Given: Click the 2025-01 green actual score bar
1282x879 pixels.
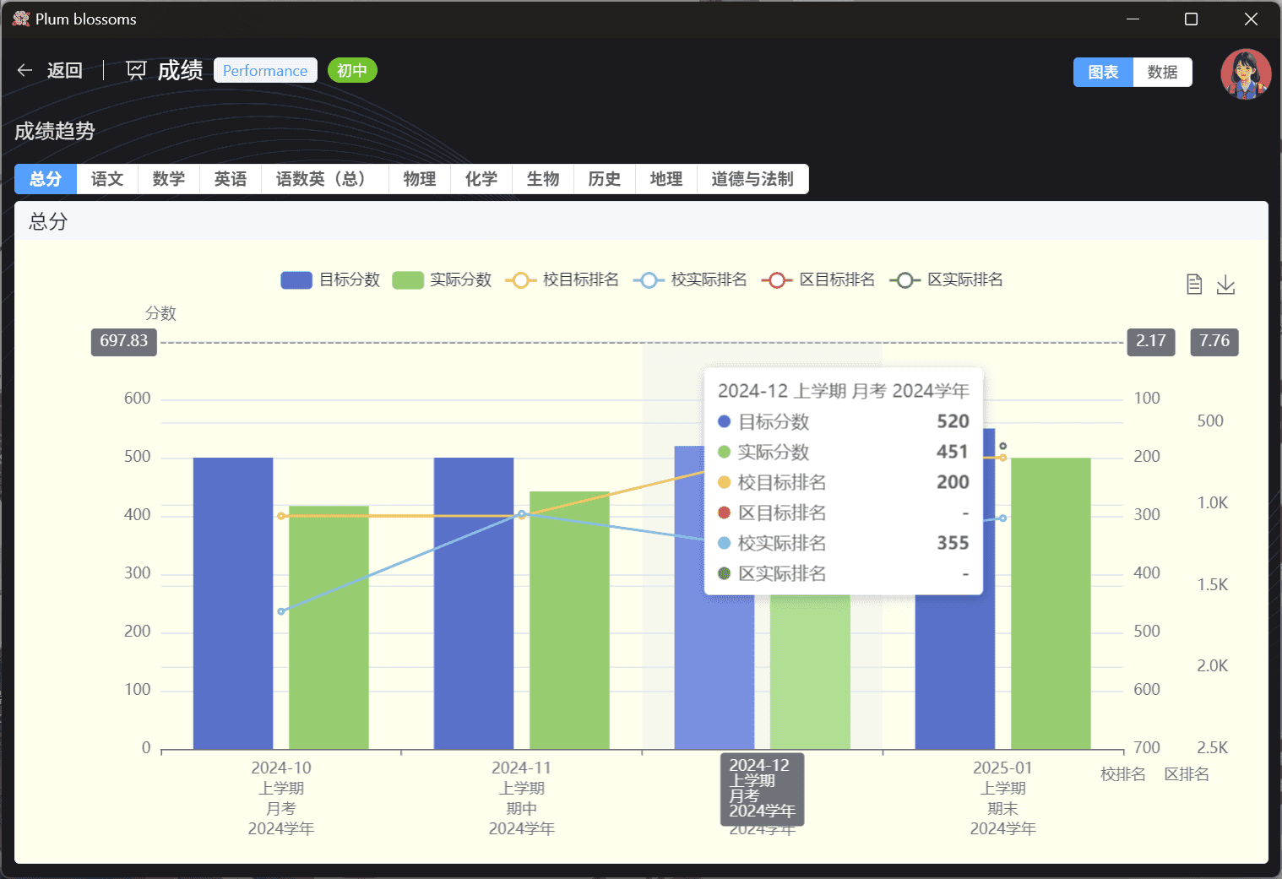Looking at the screenshot, I should pos(1051,603).
